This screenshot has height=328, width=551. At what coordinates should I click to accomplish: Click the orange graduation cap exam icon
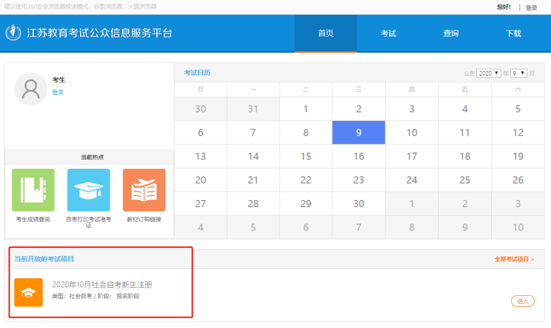29,292
